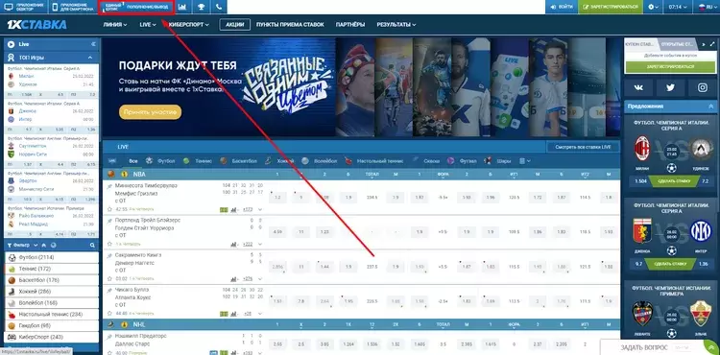Filter LIVE by Баскетбол

pyautogui.click(x=238, y=161)
